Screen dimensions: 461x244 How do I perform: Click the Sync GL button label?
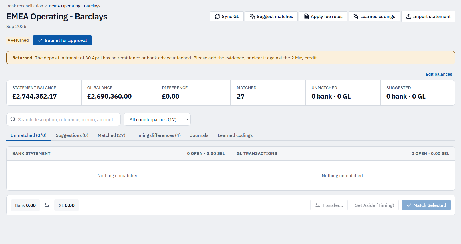point(230,16)
